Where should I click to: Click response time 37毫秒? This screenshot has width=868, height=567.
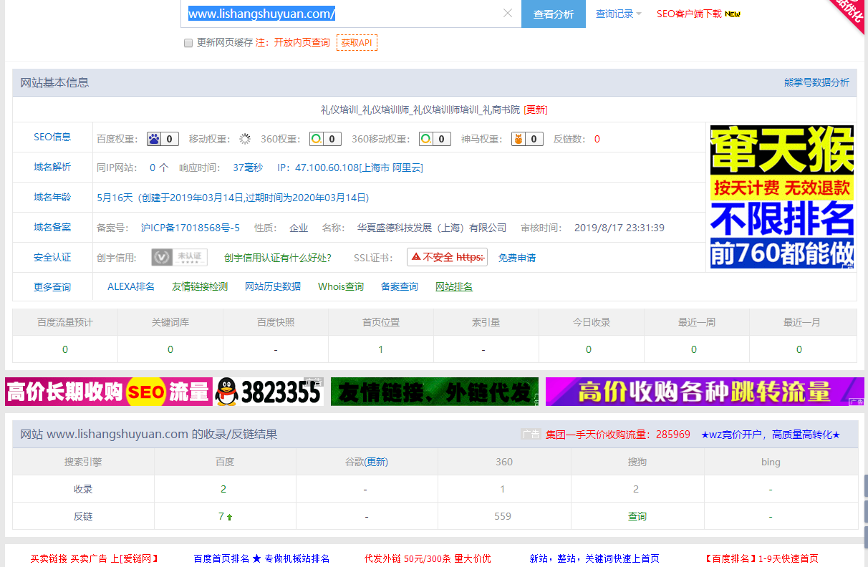click(248, 168)
